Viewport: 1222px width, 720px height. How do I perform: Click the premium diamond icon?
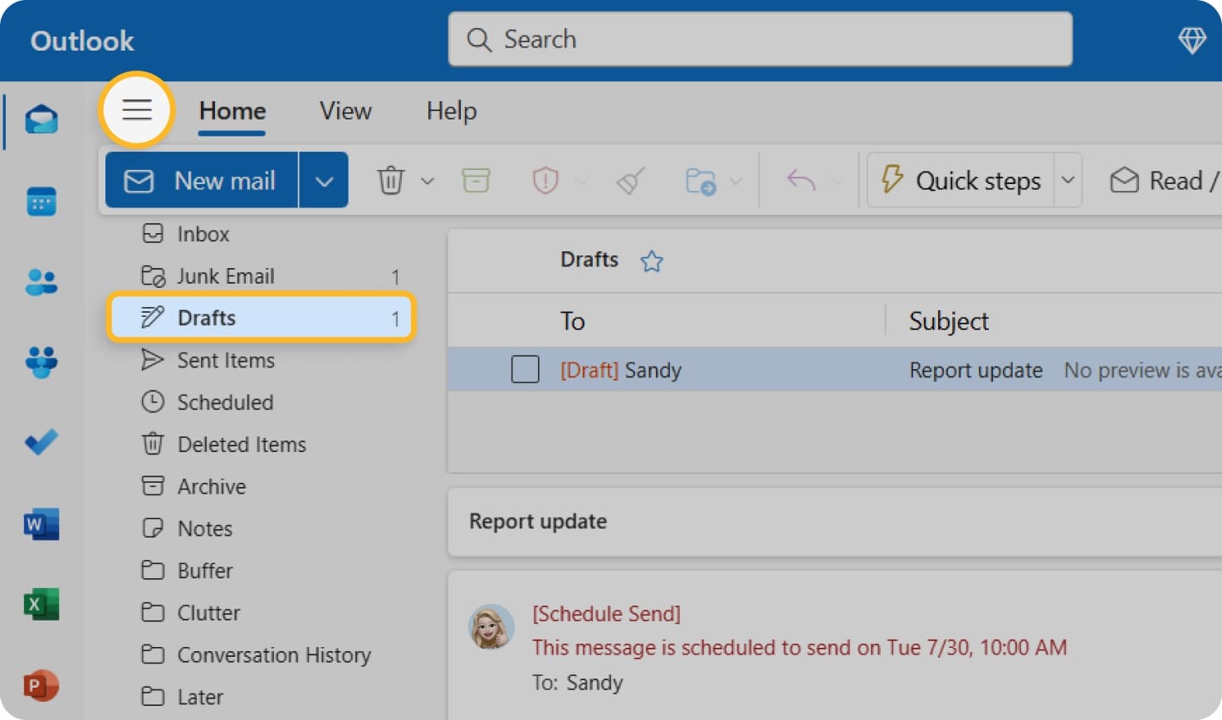click(1192, 40)
